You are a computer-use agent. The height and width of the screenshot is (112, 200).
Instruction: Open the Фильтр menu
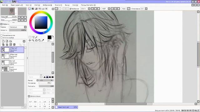click(58, 5)
